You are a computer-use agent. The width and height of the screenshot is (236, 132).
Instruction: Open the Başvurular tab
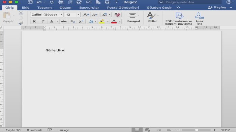[89, 8]
